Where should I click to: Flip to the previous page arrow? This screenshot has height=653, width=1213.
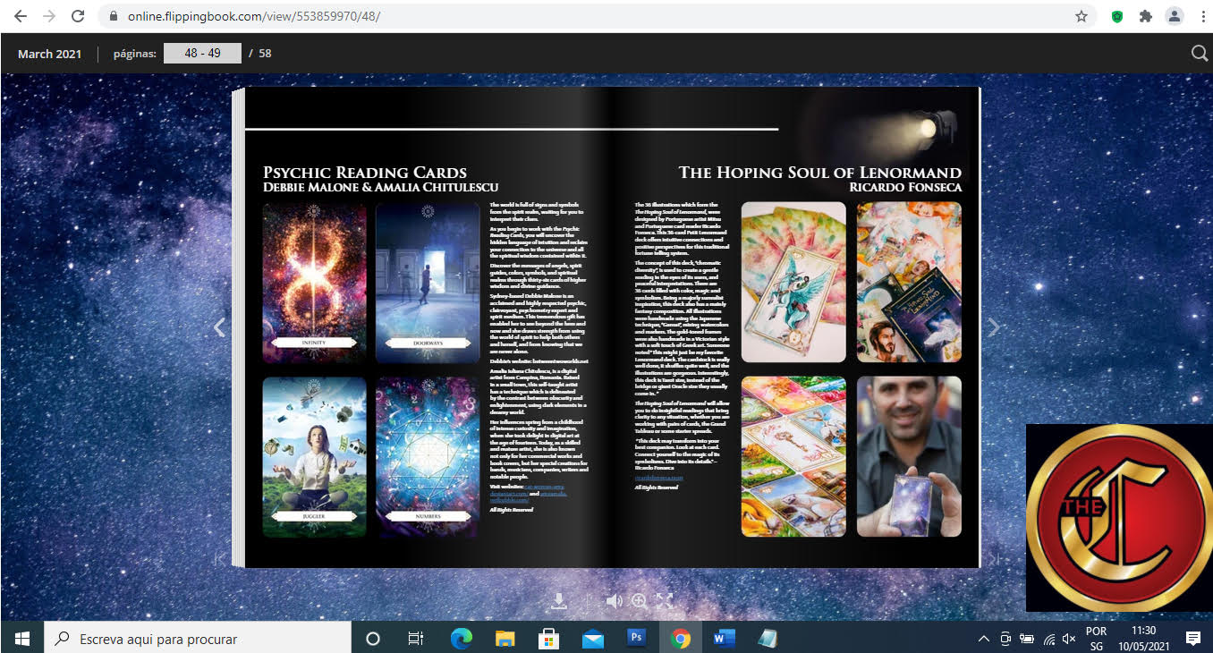(x=220, y=327)
